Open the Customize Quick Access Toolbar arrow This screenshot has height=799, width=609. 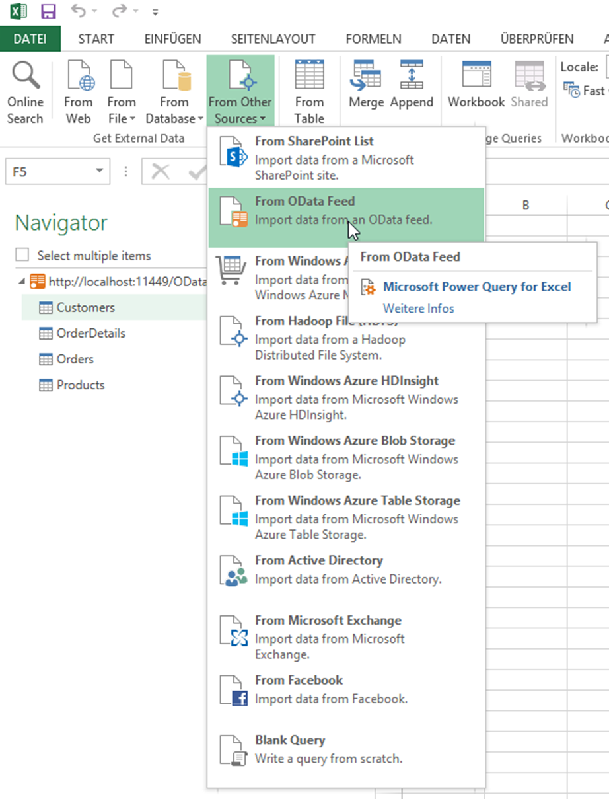click(155, 12)
